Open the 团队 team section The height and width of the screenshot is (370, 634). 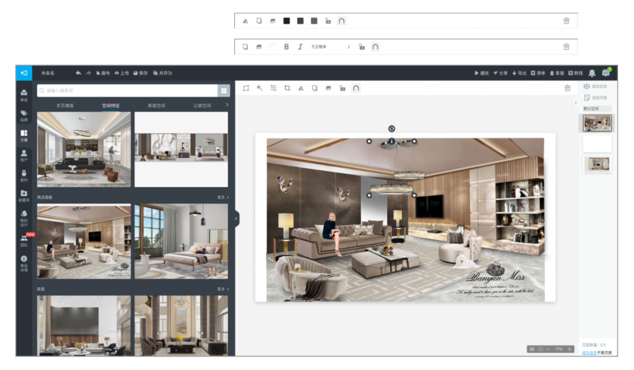tap(24, 241)
